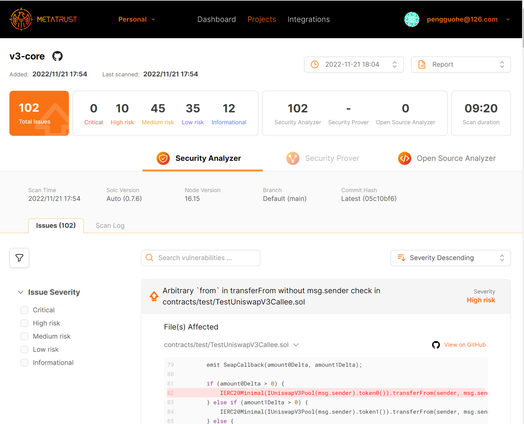Check the High risk filter checkbox

(25, 323)
